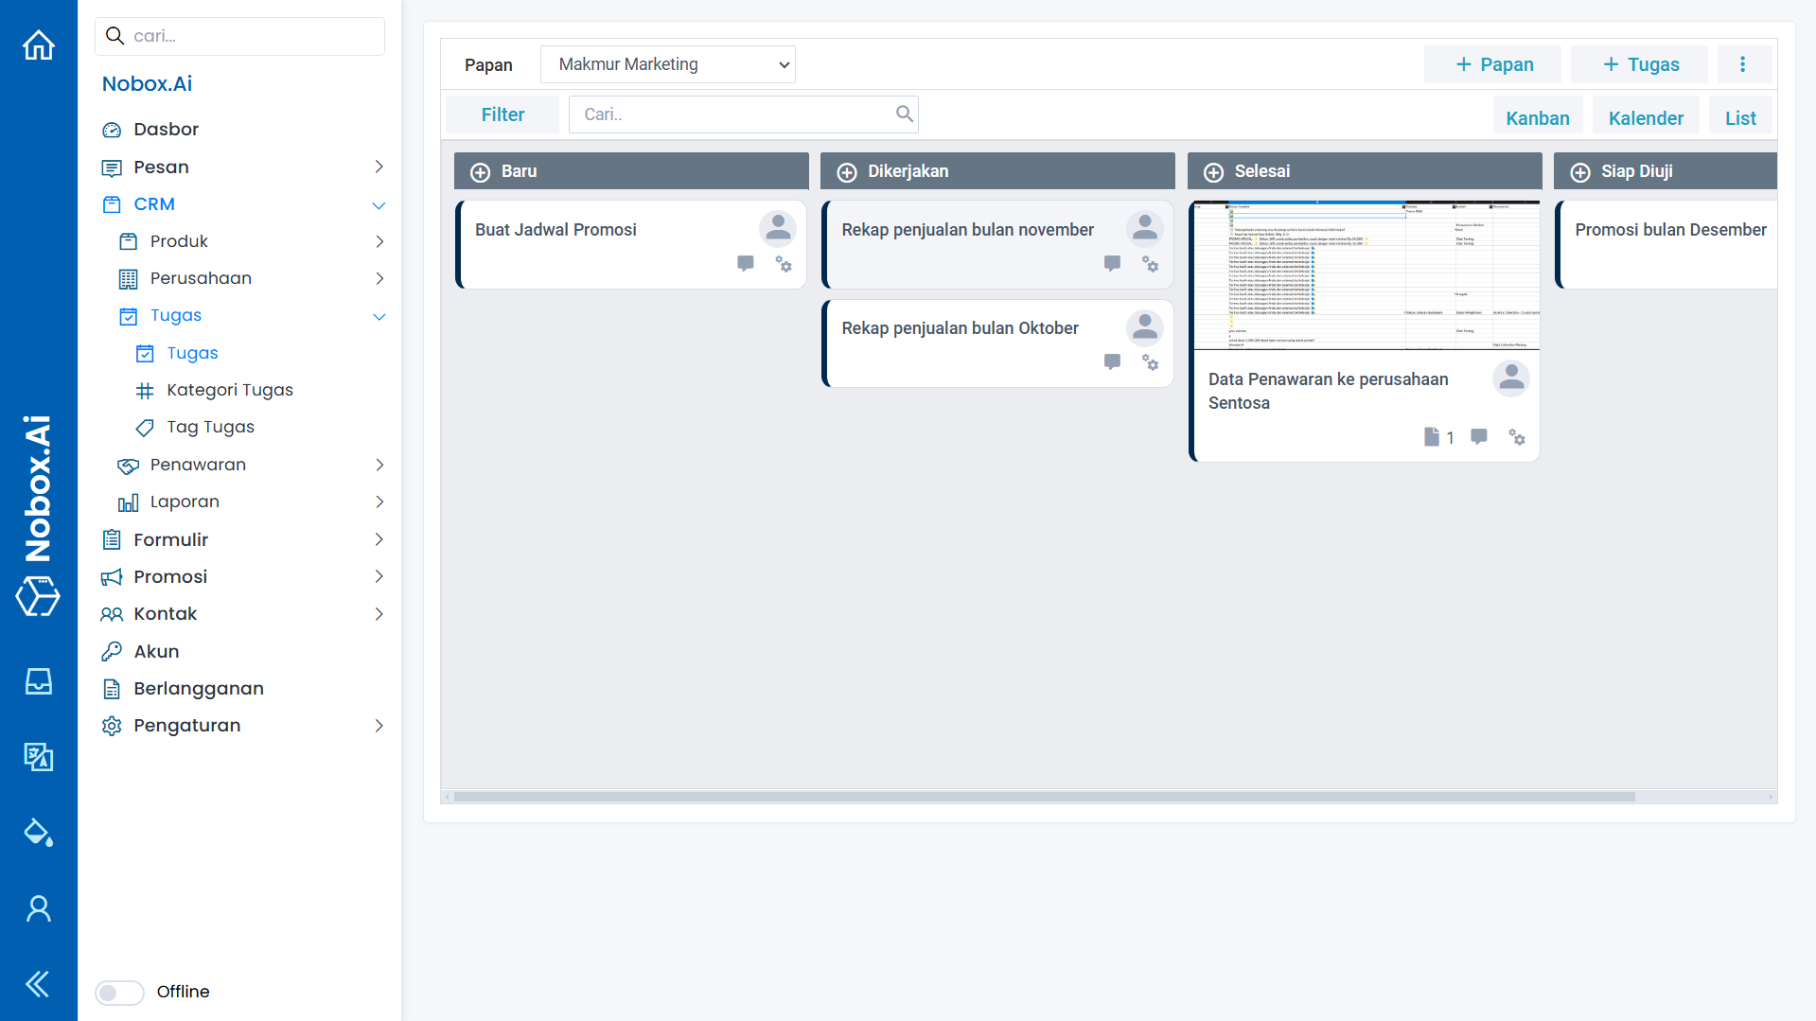Collapse the sidebar with the double-arrow icon

[39, 984]
